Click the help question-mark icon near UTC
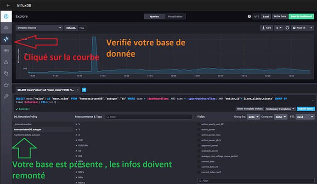This screenshot has height=184, width=317. coord(249,16)
